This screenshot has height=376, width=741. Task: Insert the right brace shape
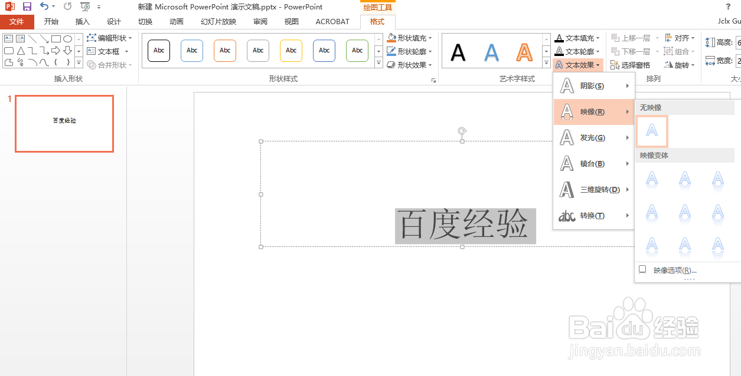(x=68, y=62)
